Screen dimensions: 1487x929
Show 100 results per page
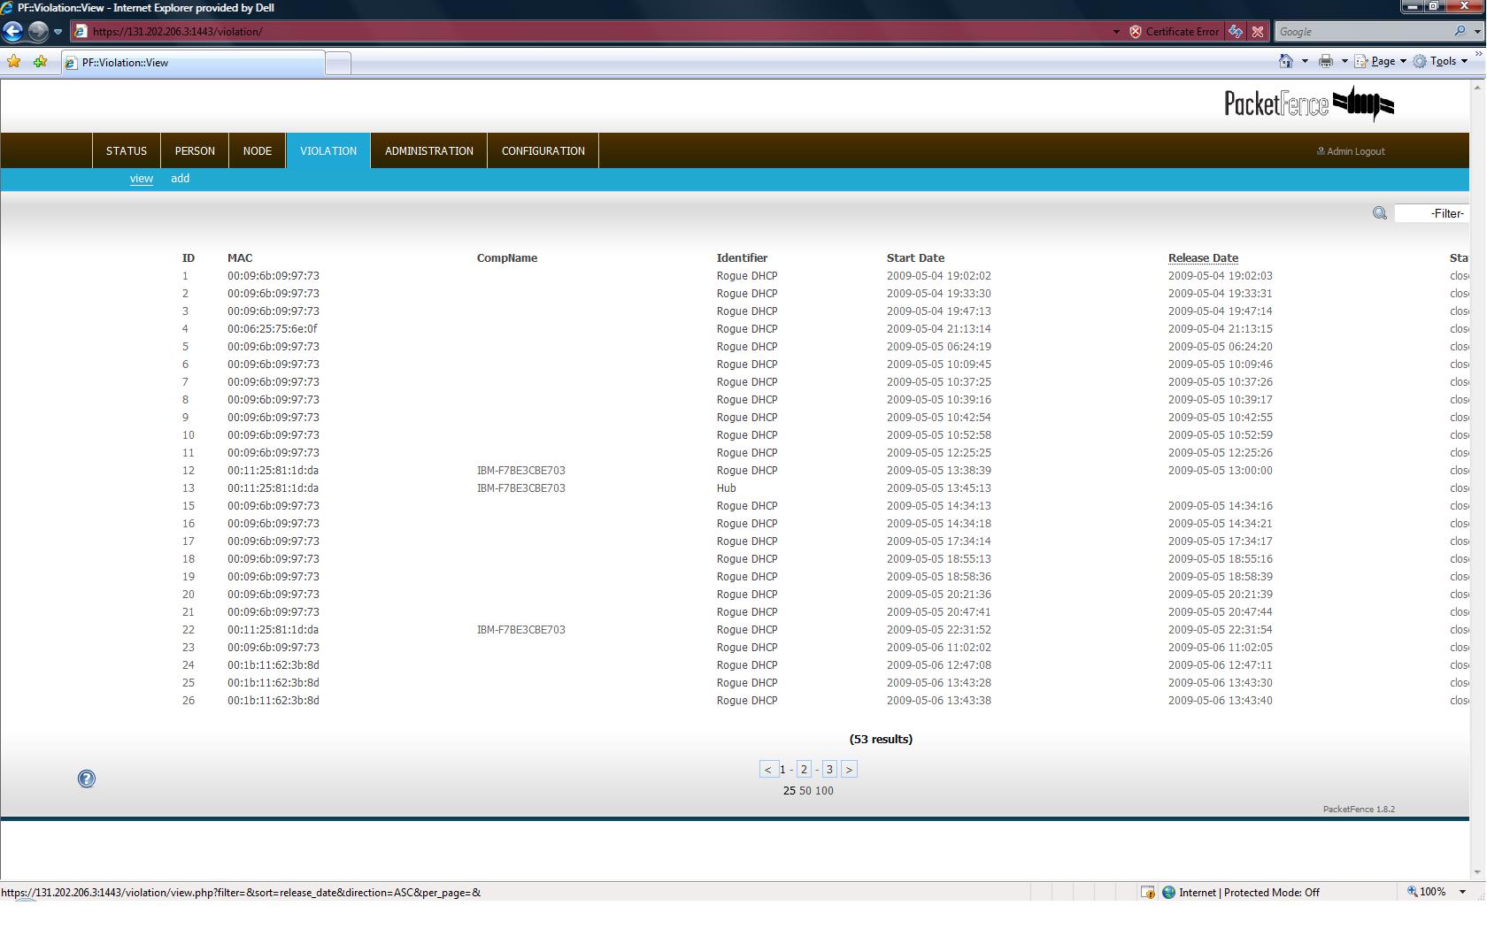(x=824, y=791)
